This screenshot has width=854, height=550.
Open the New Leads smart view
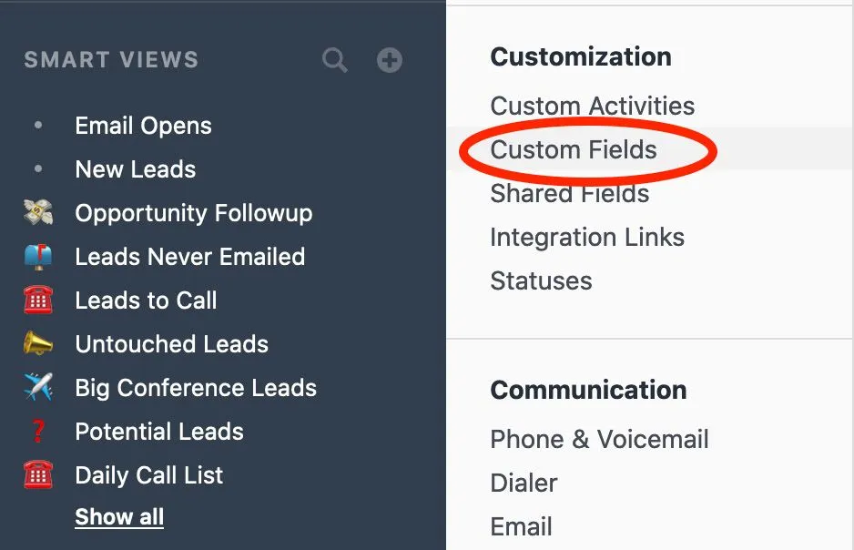click(x=135, y=169)
